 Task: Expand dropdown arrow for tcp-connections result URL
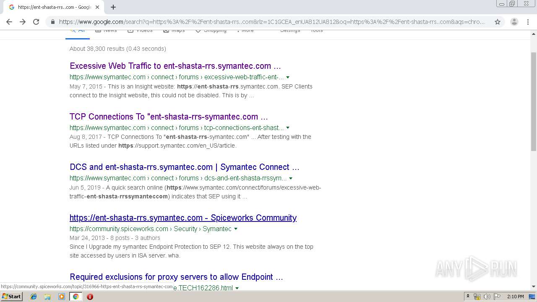tap(288, 128)
